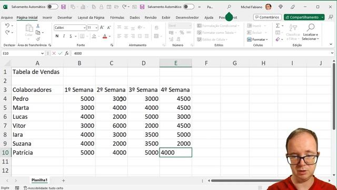This screenshot has width=337, height=190.
Task: Open the Copy options dropdown arrow
Action: pyautogui.click(x=43, y=33)
